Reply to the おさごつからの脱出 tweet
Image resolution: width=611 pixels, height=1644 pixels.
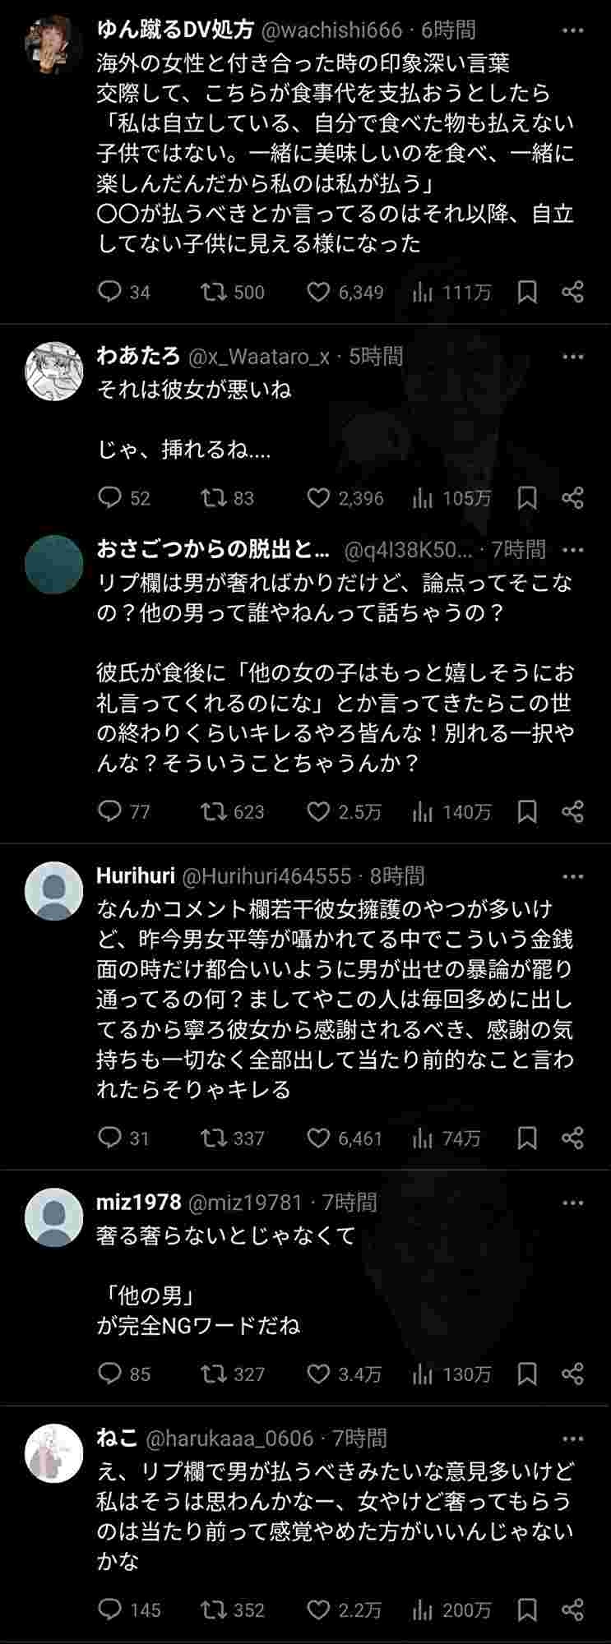109,811
